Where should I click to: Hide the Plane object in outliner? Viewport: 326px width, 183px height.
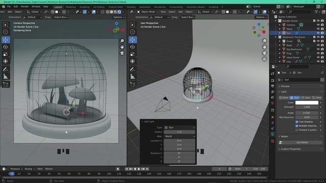[318, 29]
